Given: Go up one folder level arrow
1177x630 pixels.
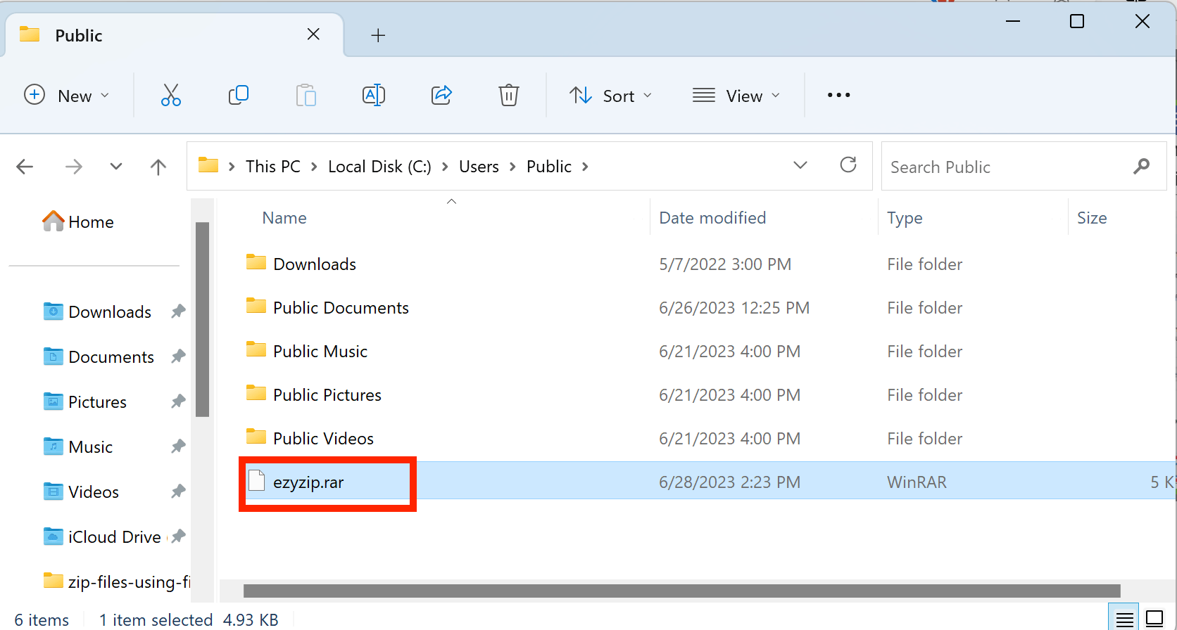Looking at the screenshot, I should [x=158, y=167].
